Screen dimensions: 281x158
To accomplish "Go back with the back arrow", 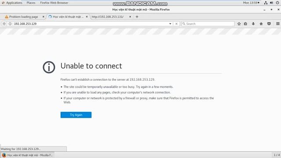I will pyautogui.click(x=4, y=24).
